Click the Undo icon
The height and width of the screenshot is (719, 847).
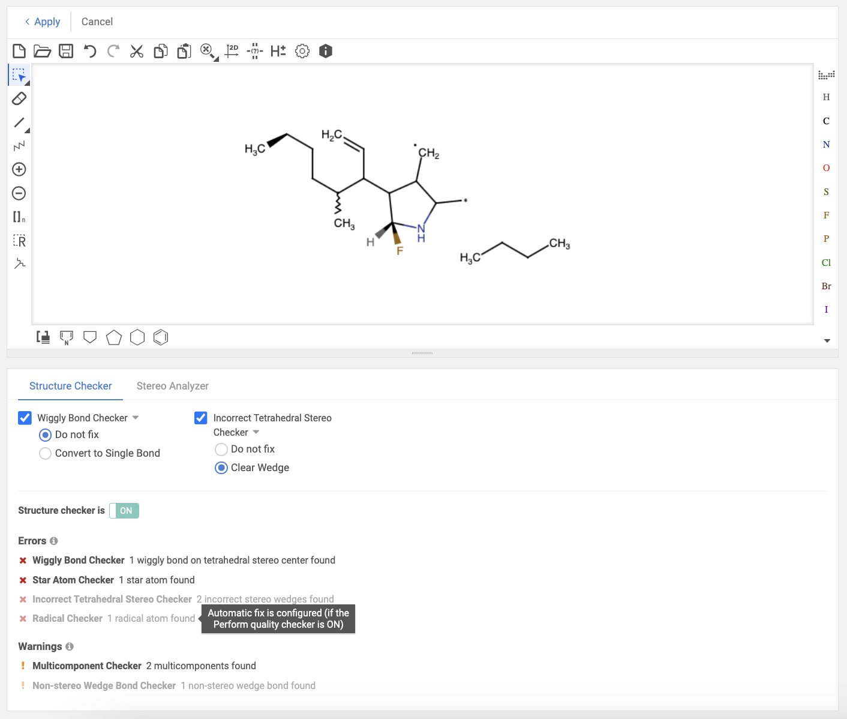90,51
